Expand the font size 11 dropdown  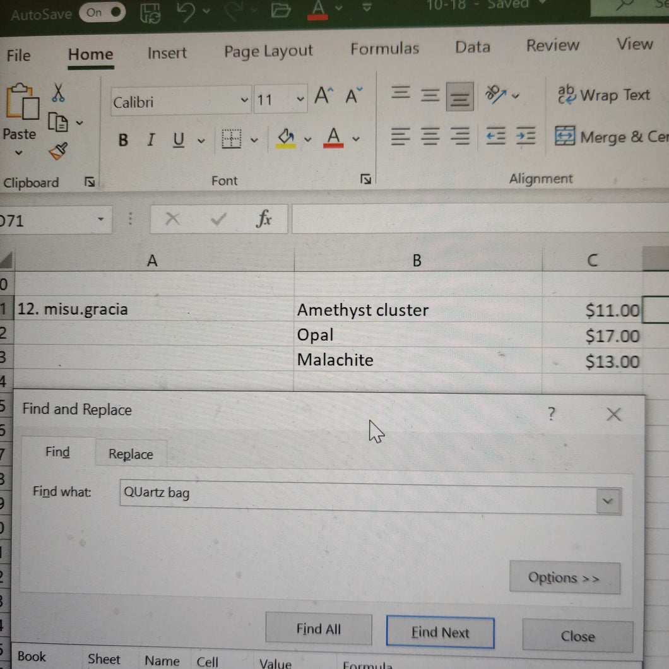tap(300, 100)
